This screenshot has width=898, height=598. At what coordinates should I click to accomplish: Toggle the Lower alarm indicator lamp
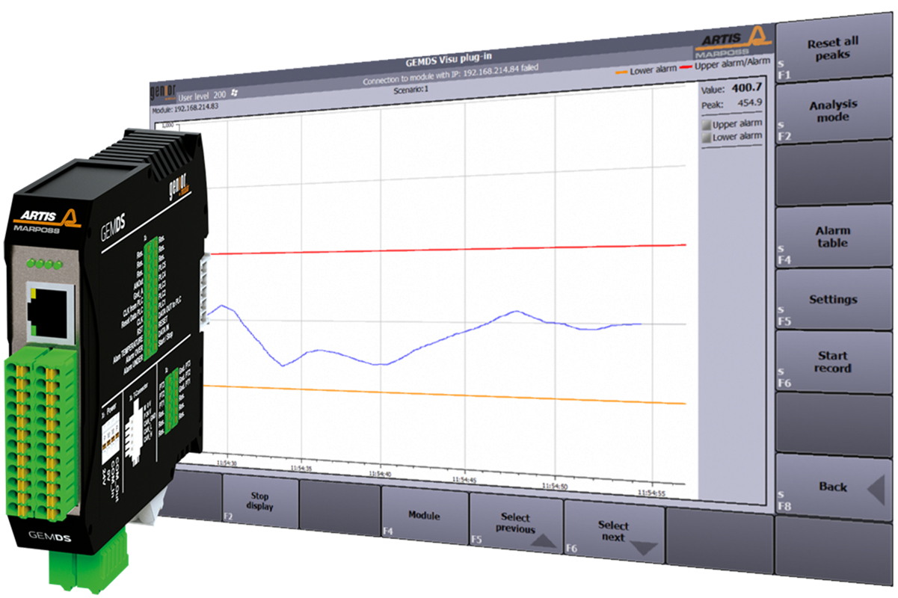point(705,135)
